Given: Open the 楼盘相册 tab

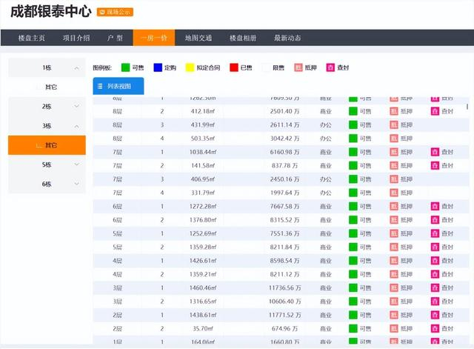Looking at the screenshot, I should point(243,38).
